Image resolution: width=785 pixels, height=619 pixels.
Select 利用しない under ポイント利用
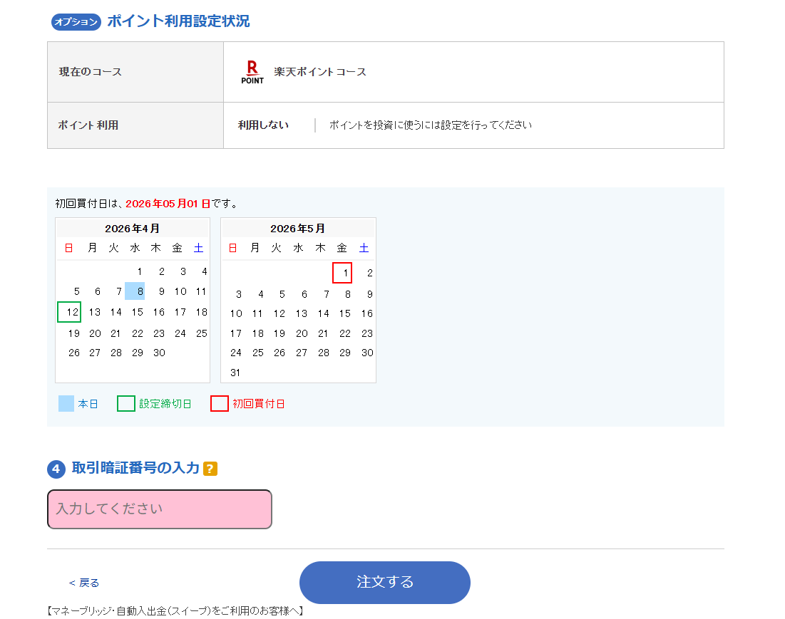[x=259, y=125]
